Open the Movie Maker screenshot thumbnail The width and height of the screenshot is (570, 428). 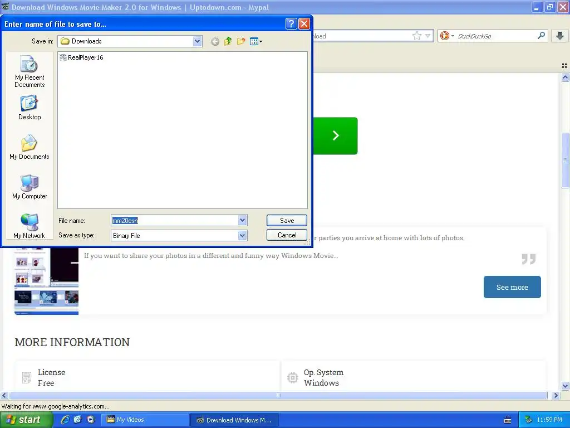click(46, 281)
